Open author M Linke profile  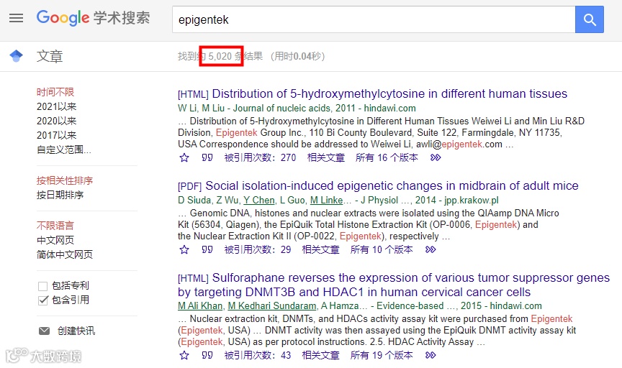point(326,201)
